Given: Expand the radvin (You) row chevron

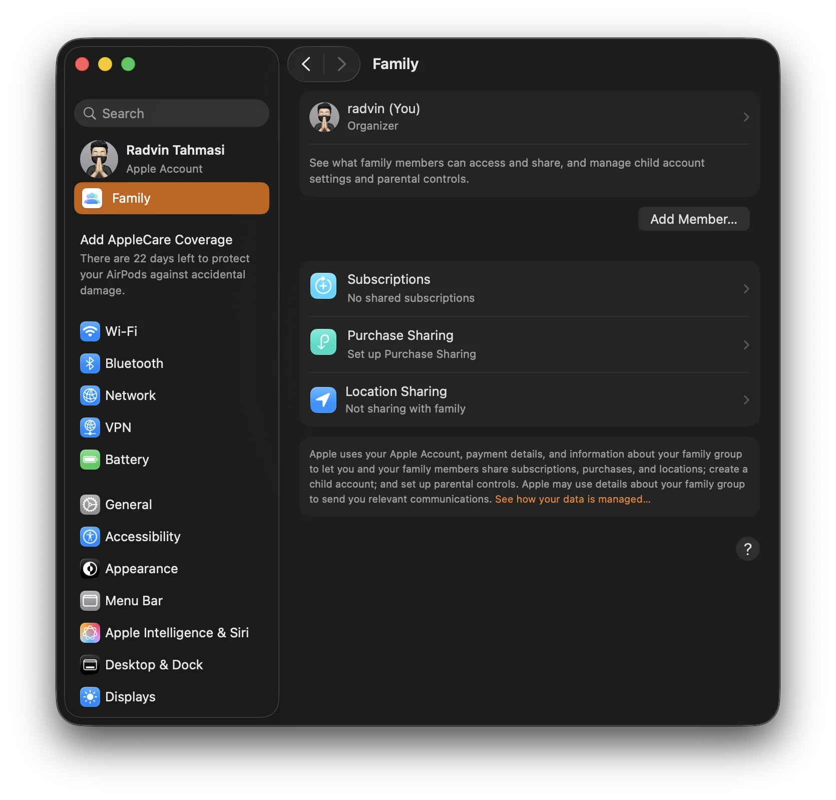Looking at the screenshot, I should click(746, 117).
